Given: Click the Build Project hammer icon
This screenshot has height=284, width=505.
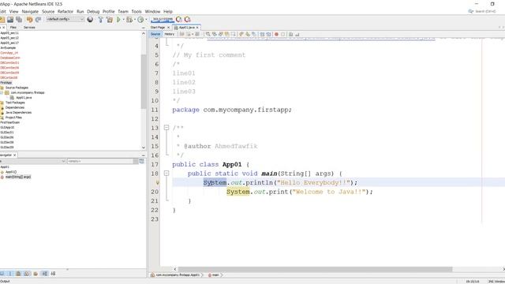Looking at the screenshot, I should pos(100,20).
